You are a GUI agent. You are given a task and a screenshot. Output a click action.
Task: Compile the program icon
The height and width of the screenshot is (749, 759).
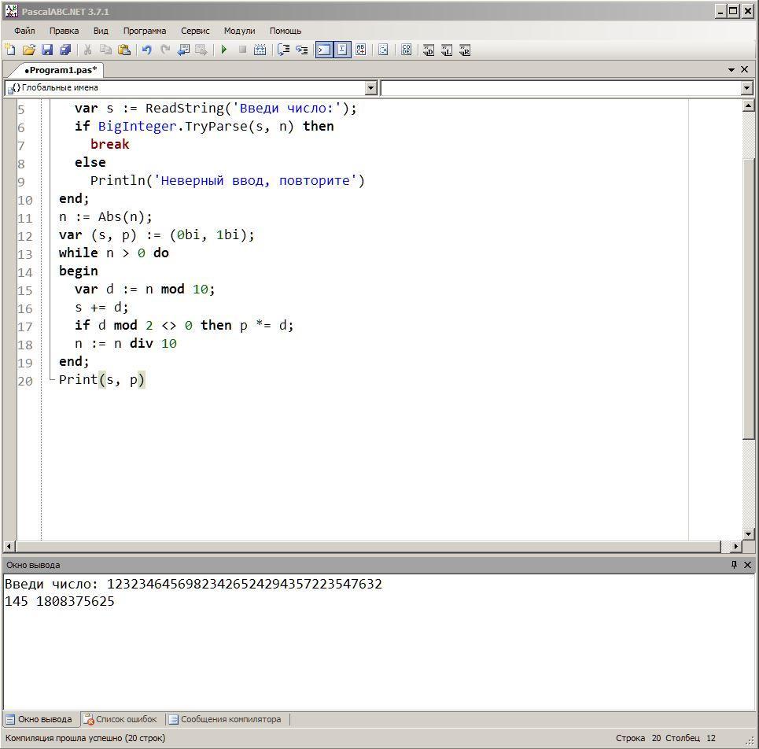coord(260,50)
